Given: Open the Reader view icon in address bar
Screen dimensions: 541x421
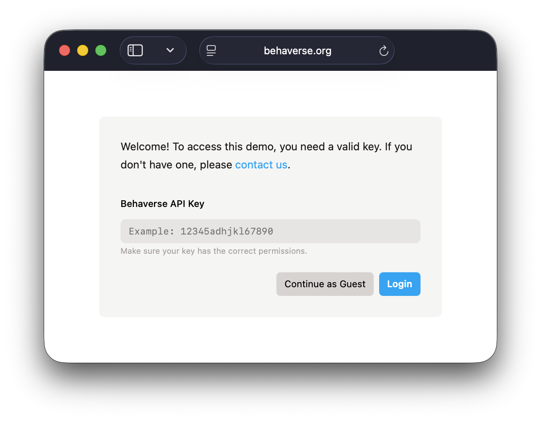Looking at the screenshot, I should click(211, 50).
